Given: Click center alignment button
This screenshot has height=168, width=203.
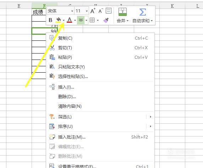Looking at the screenshot, I should tap(81, 20).
